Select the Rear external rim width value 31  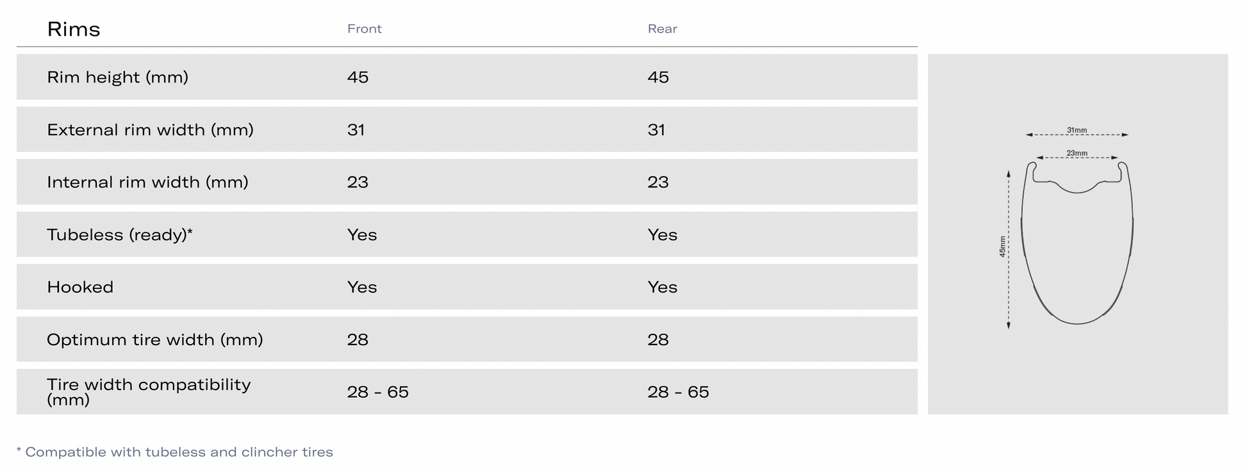[656, 130]
